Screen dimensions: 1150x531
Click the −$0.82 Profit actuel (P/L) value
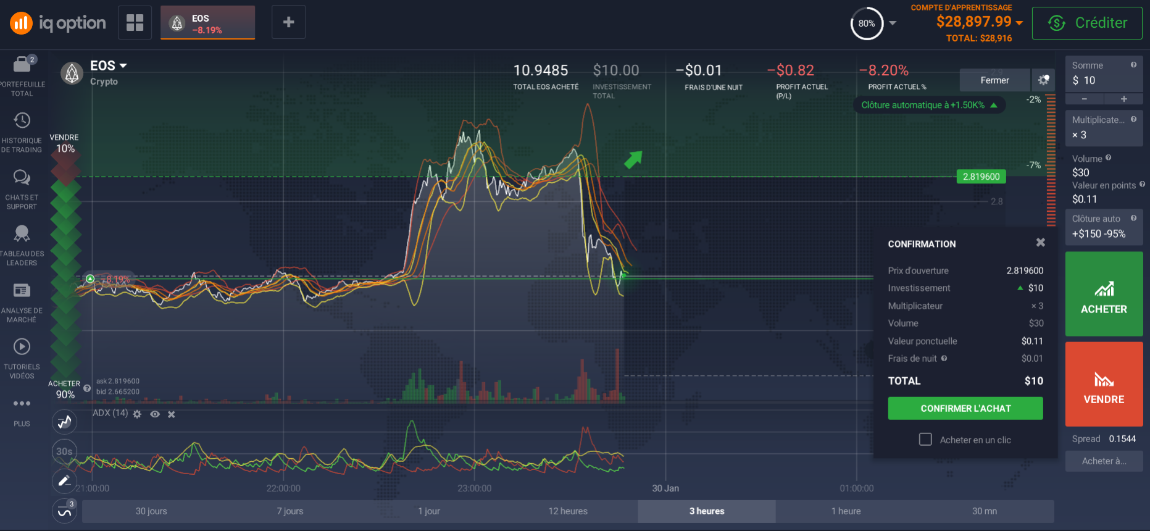(x=791, y=70)
